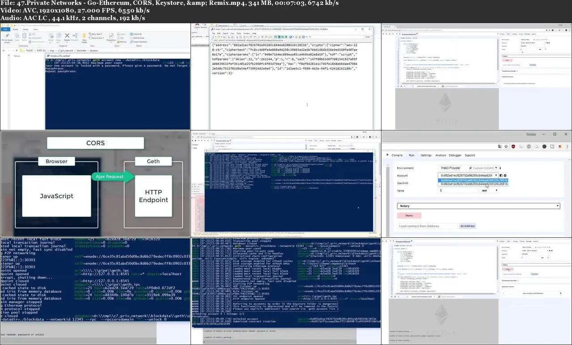
Task: Click keystore in File Explorer breadcrumb
Action: click(x=94, y=51)
